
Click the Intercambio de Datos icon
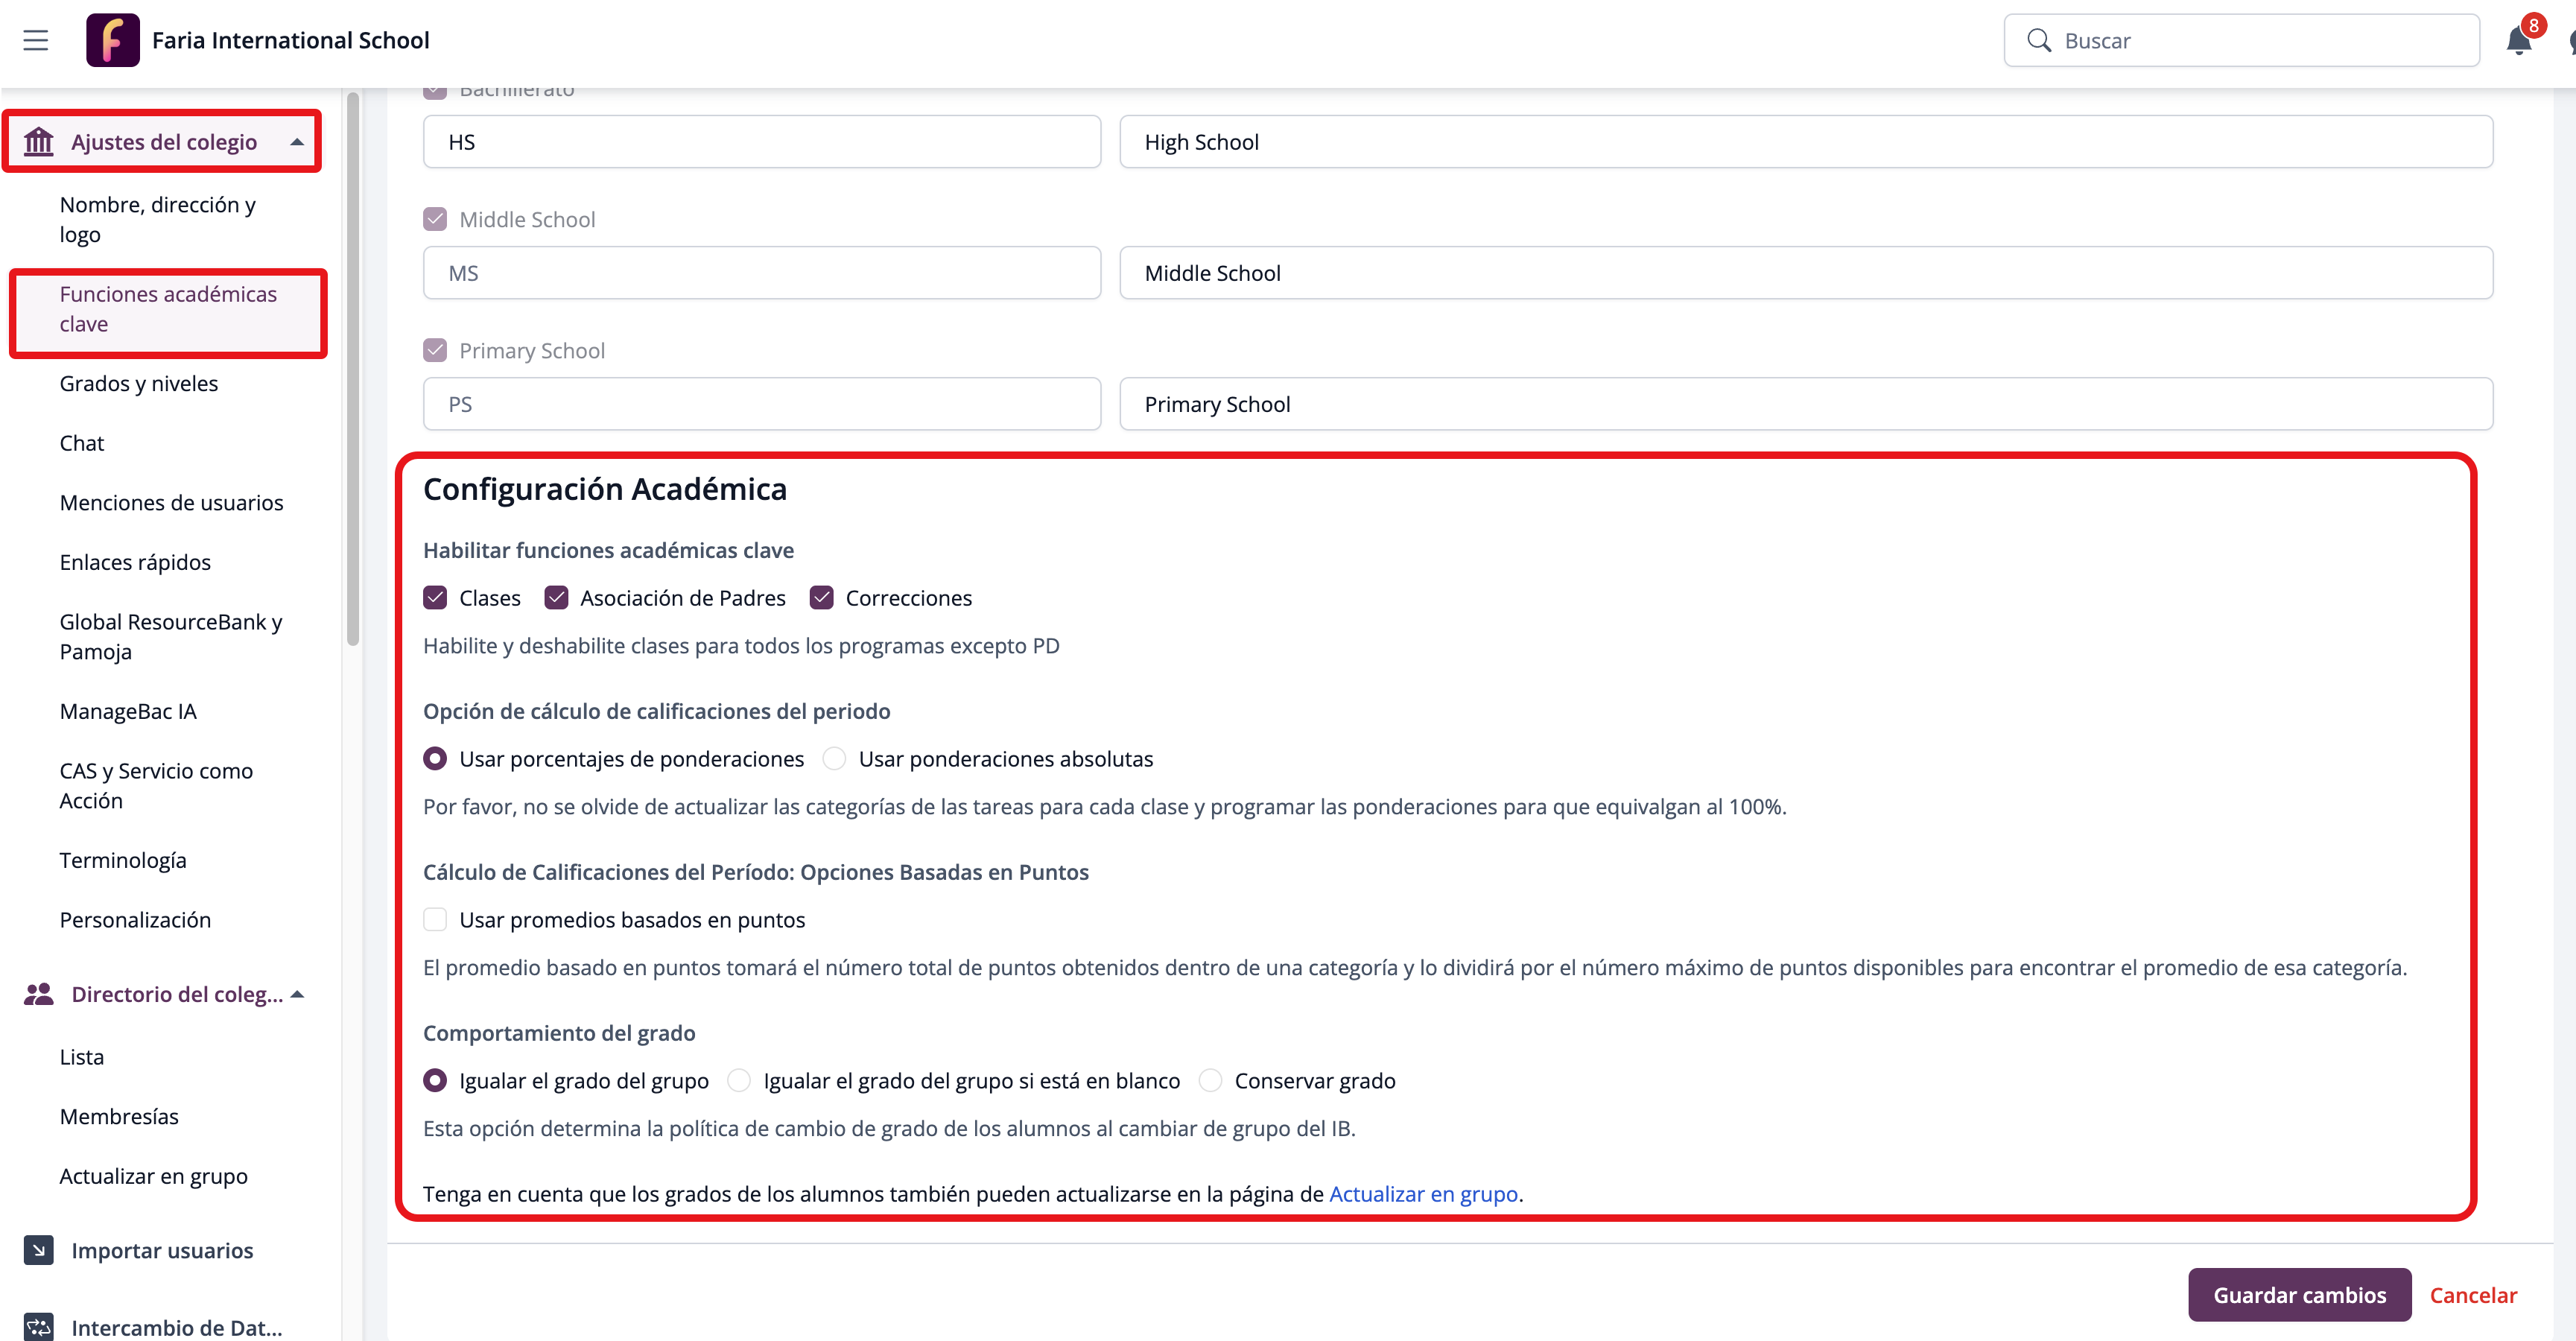[x=39, y=1327]
